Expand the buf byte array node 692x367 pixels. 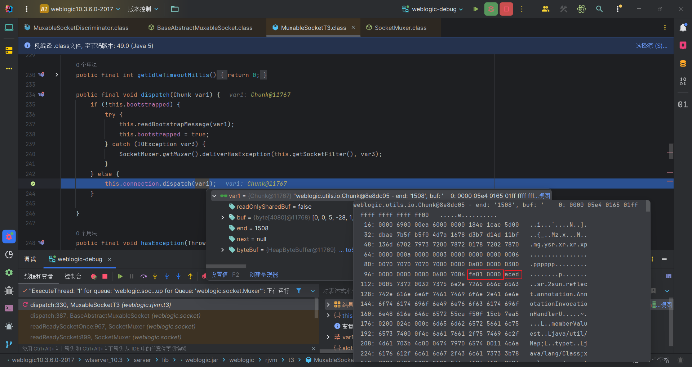[x=222, y=217]
